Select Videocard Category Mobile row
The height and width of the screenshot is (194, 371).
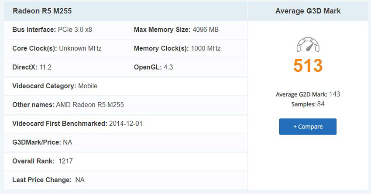click(x=126, y=86)
